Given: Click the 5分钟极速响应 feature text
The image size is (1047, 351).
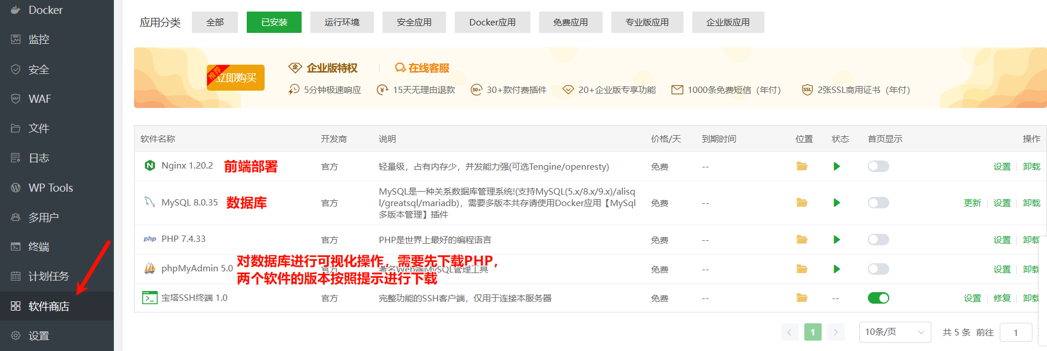Looking at the screenshot, I should pyautogui.click(x=332, y=90).
